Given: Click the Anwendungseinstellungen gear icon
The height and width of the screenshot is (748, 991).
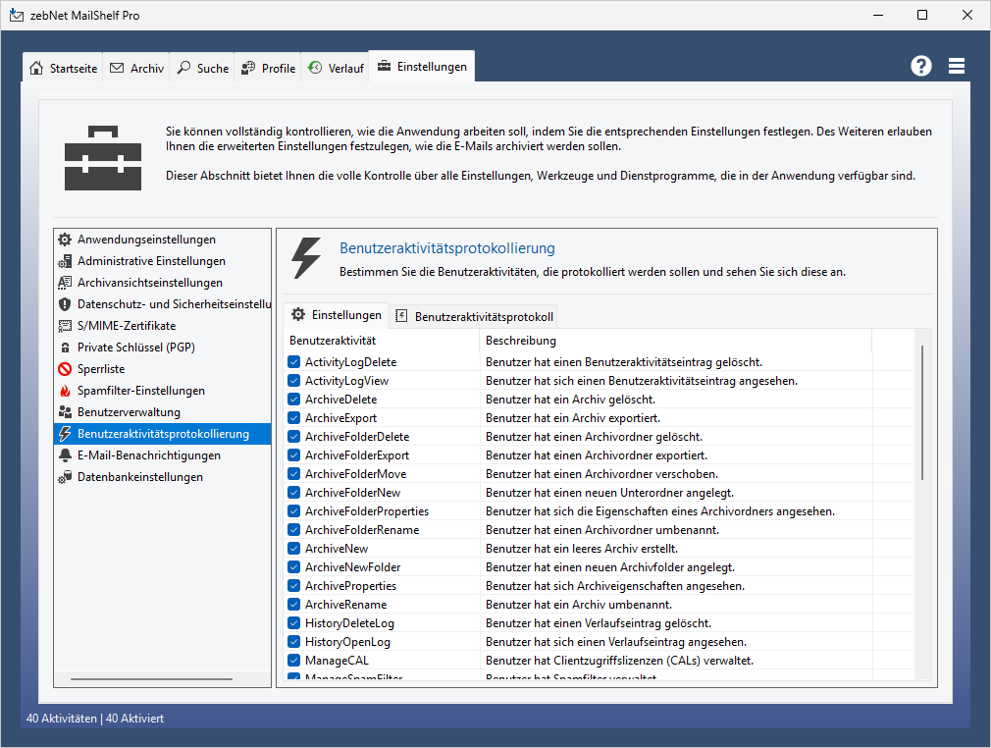Looking at the screenshot, I should [65, 240].
